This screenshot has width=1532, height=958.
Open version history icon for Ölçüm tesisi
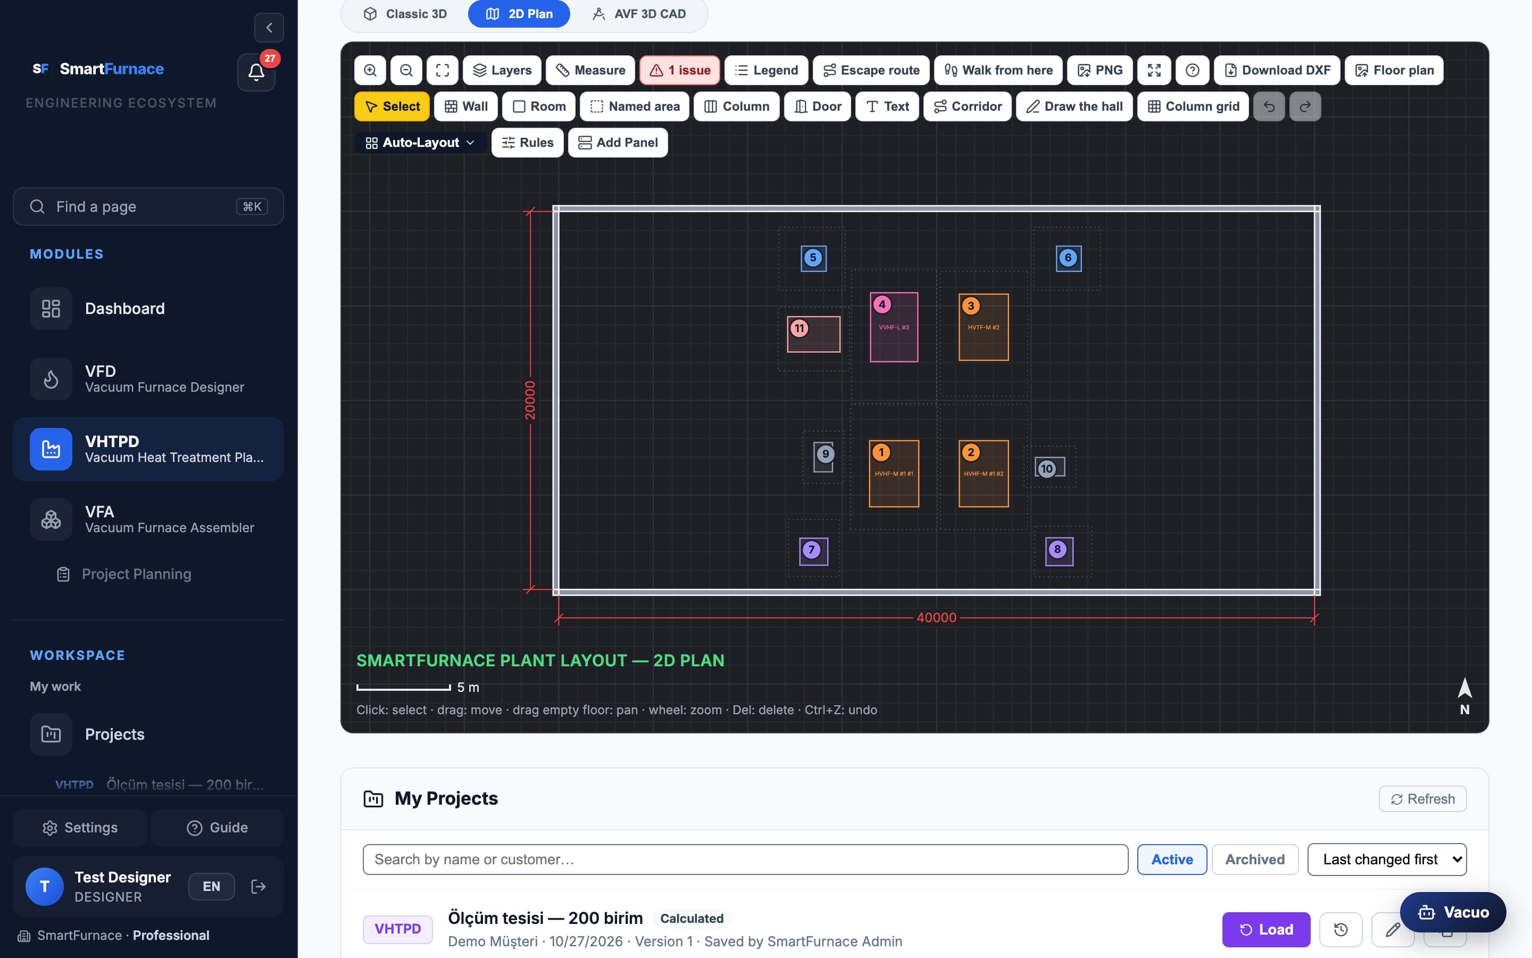tap(1341, 929)
